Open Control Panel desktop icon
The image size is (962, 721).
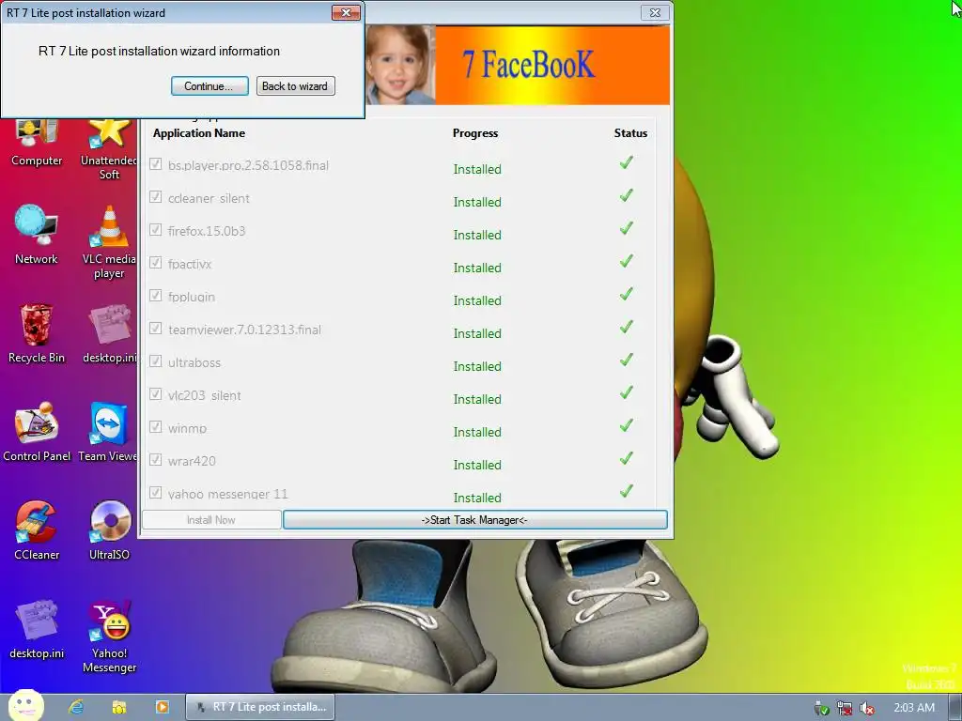click(x=37, y=432)
